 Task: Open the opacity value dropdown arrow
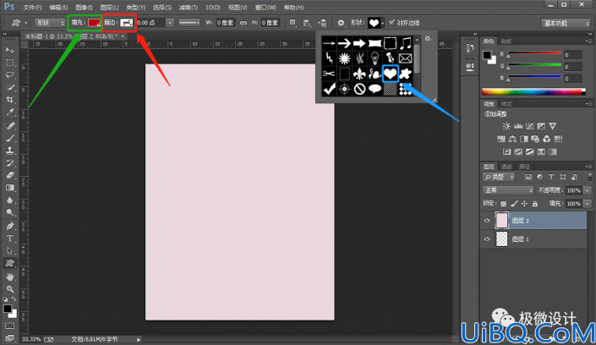[588, 190]
